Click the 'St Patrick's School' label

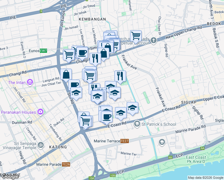[x=159, y=124]
